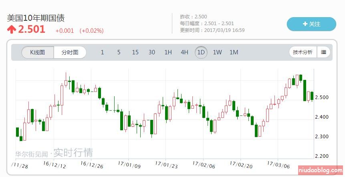Switch to K线图 chart view
345x177 pixels.
click(x=38, y=52)
